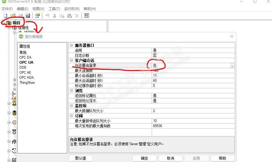272x162 pixels.
Task: Collapse the 服务器接口 property section
Action: (x=71, y=45)
